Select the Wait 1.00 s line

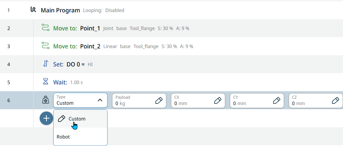(x=171, y=82)
